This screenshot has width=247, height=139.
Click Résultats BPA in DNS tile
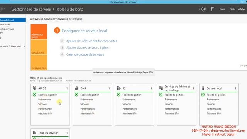(x=88, y=114)
